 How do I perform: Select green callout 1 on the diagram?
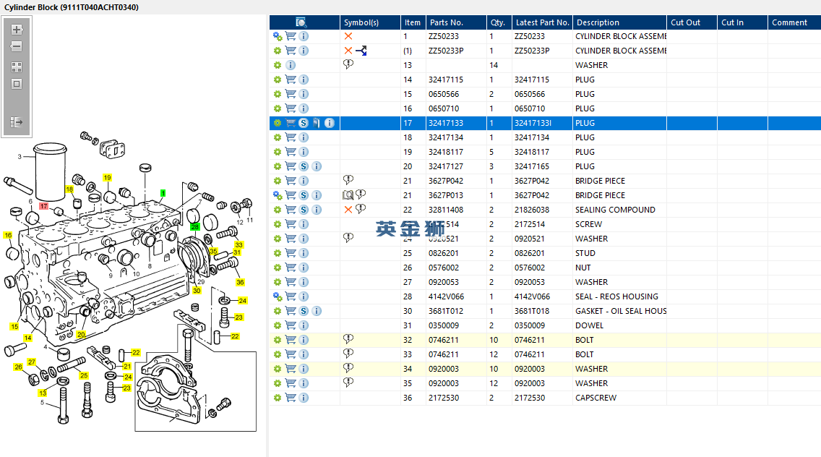(x=163, y=193)
